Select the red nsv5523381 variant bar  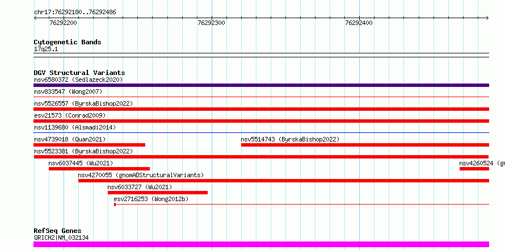click(261, 157)
